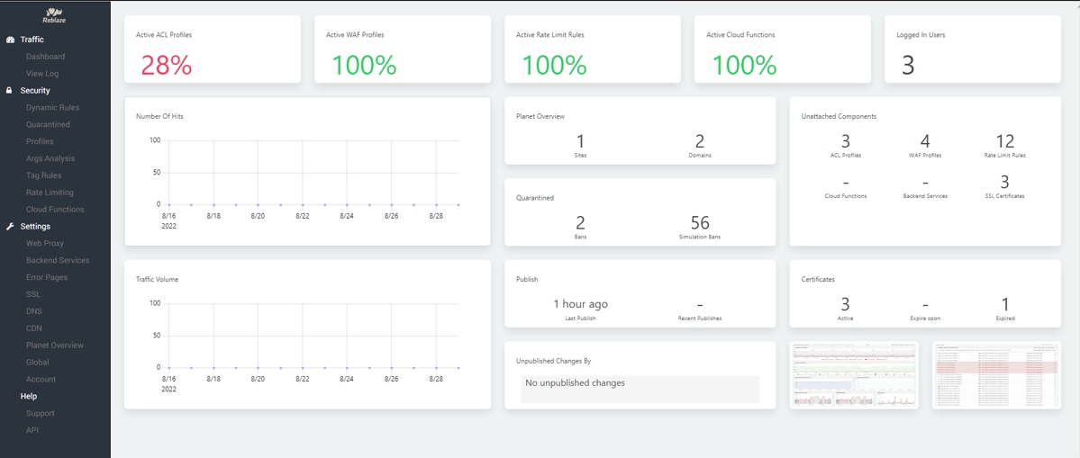This screenshot has height=458, width=1080.
Task: Click the Security lock icon
Action: [10, 91]
